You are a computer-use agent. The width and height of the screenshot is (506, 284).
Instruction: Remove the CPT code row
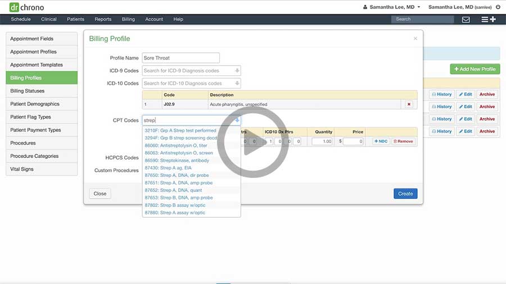(403, 141)
